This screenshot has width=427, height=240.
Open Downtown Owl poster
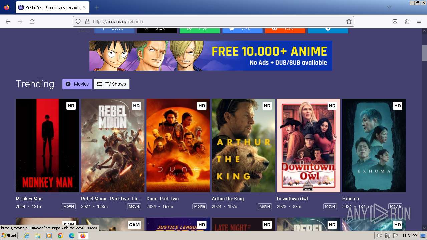tap(309, 145)
